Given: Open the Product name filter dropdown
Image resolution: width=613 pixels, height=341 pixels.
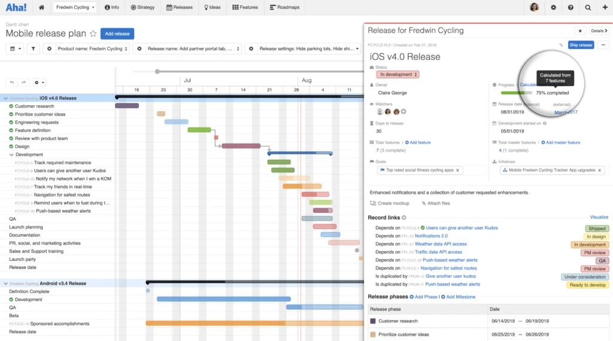Looking at the screenshot, I should [92, 49].
